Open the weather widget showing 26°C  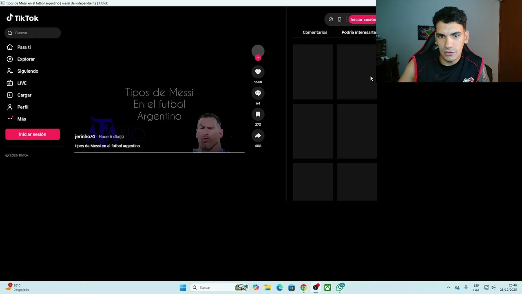pyautogui.click(x=18, y=287)
